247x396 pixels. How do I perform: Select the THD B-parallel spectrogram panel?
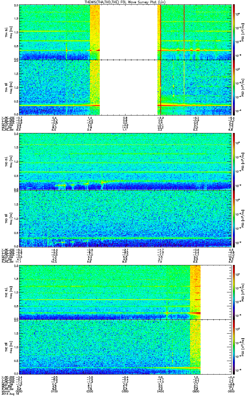click(x=125, y=218)
